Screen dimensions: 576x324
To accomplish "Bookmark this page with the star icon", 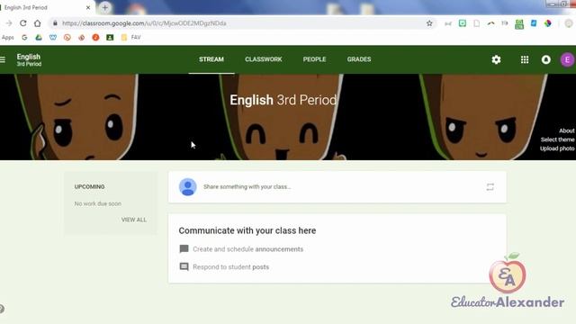I will coord(429,23).
